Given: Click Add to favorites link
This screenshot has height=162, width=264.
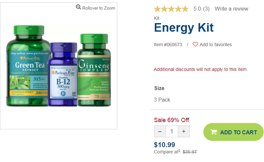Looking at the screenshot, I should point(216,45).
